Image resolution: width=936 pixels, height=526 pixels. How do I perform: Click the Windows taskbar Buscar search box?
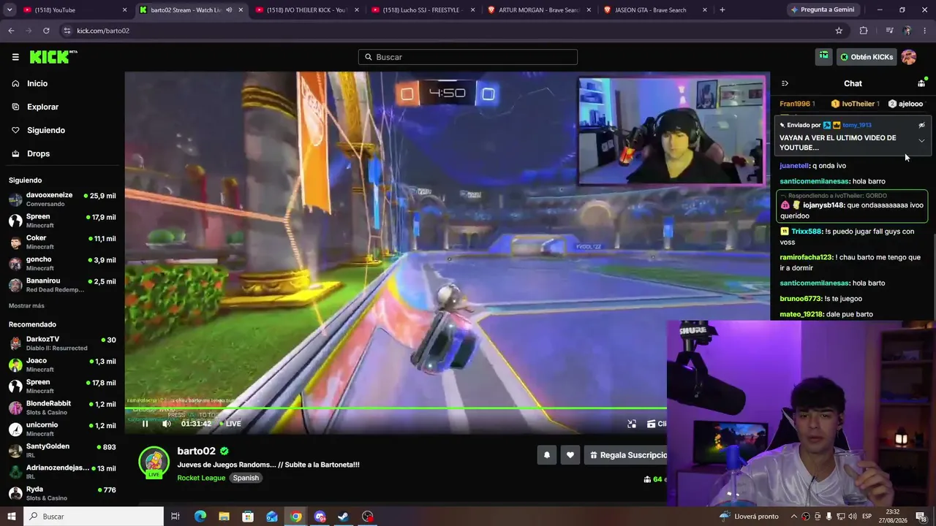(x=94, y=517)
